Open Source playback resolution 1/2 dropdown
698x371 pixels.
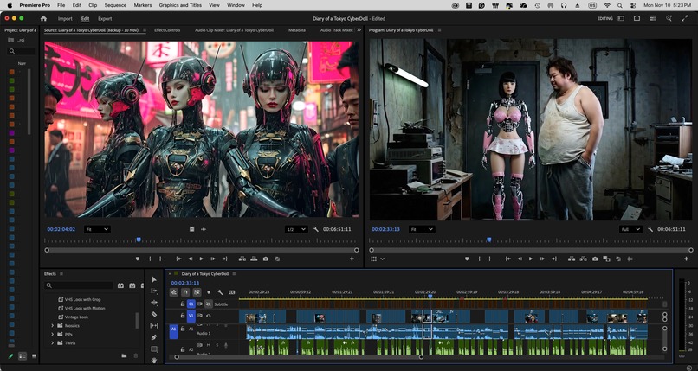[296, 229]
